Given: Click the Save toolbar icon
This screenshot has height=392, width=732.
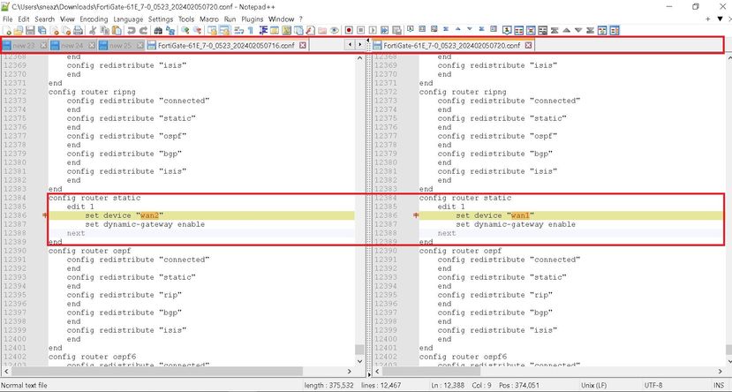Looking at the screenshot, I should (30, 30).
